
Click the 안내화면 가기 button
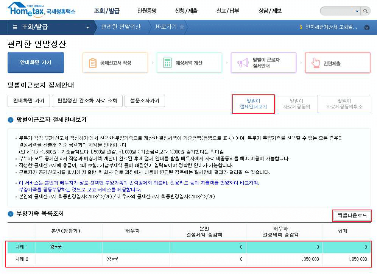(x=35, y=62)
